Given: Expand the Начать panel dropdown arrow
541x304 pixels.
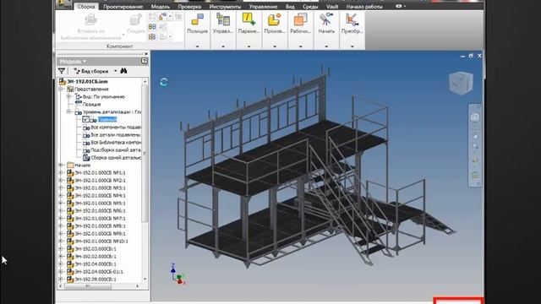Looking at the screenshot, I should [x=326, y=46].
